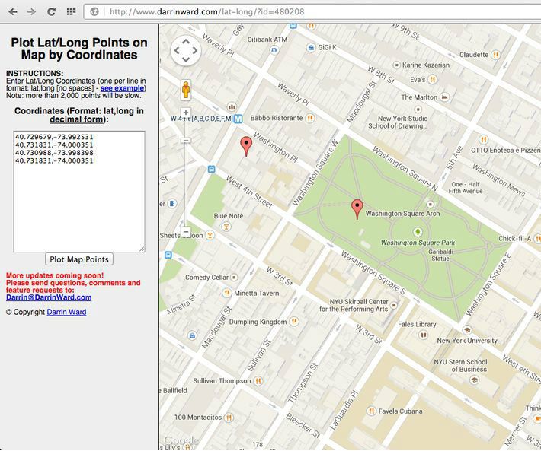Image resolution: width=541 pixels, height=451 pixels.
Task: Click the One - Half Fifth Avenue label
Action: click(465, 188)
